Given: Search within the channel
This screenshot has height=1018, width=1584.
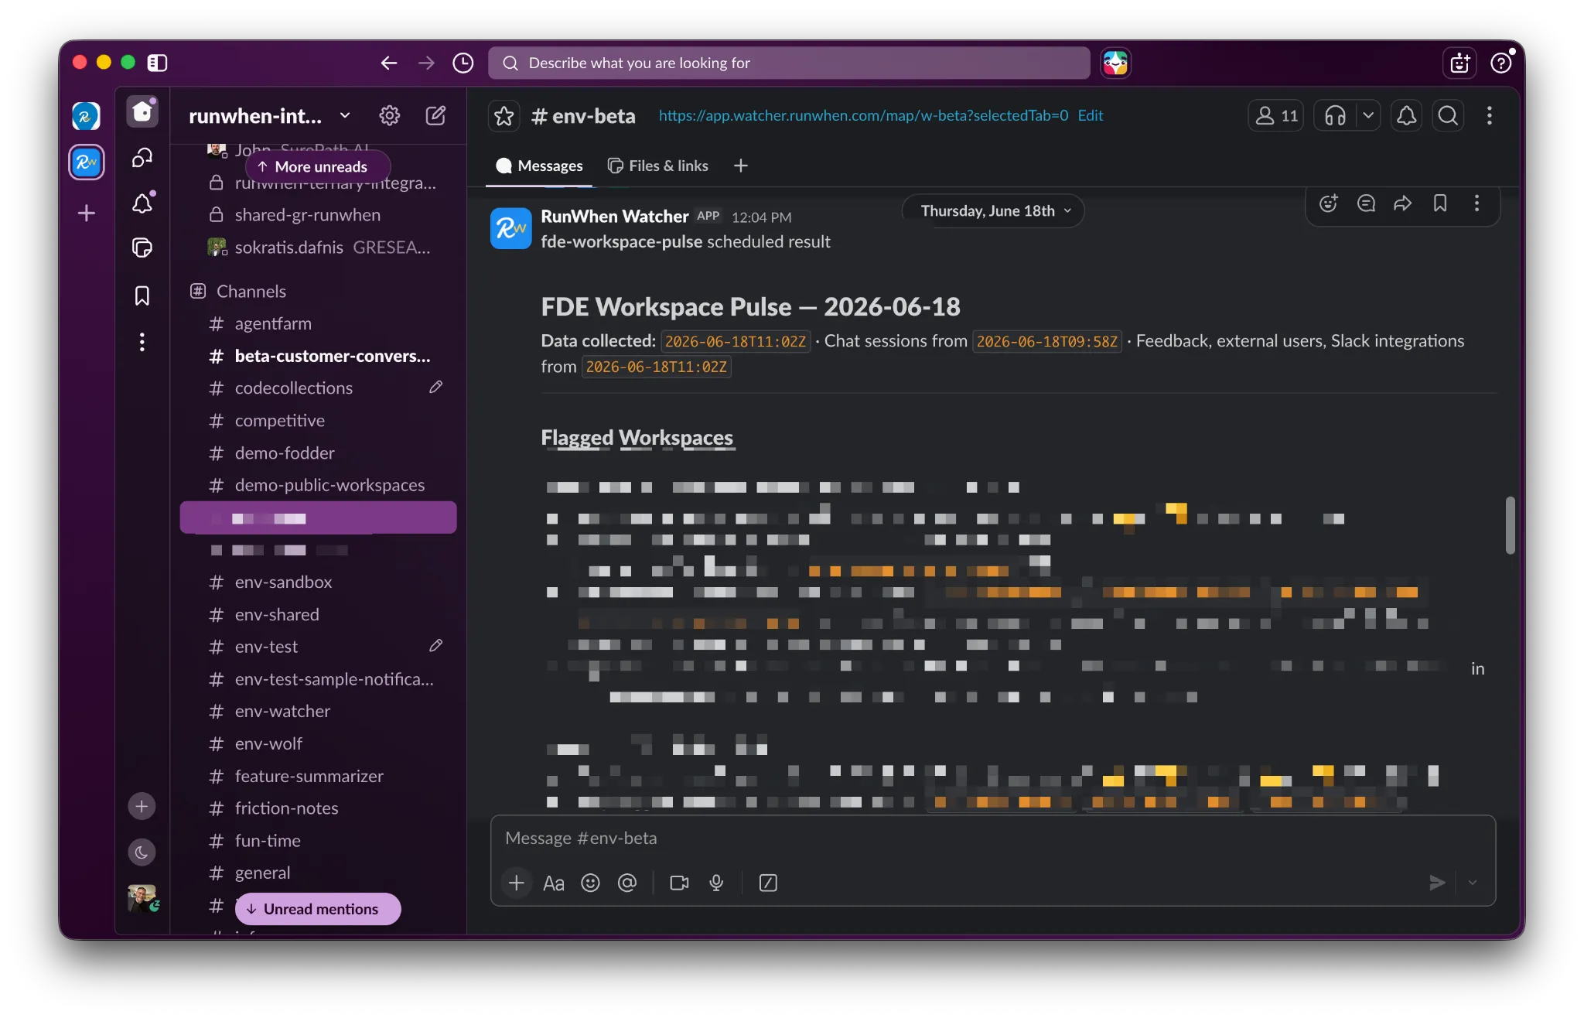Looking at the screenshot, I should pyautogui.click(x=1449, y=116).
